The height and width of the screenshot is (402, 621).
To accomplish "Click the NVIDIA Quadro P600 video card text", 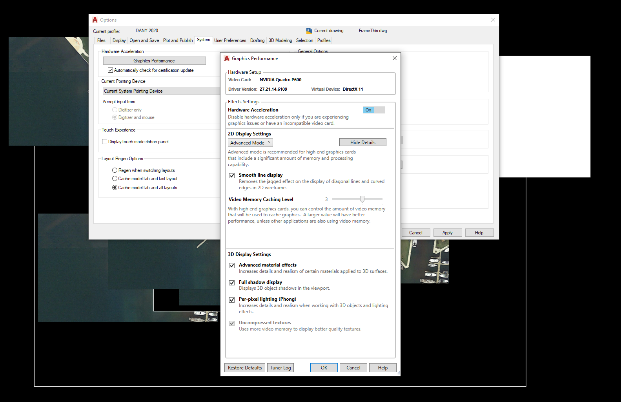I will (280, 80).
